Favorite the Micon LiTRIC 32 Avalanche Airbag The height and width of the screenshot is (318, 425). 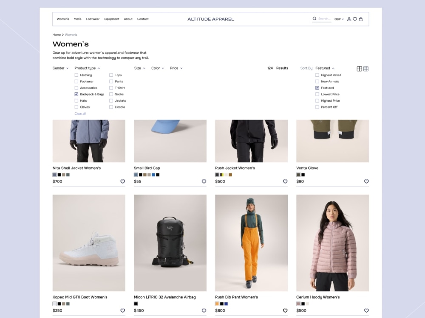click(204, 310)
